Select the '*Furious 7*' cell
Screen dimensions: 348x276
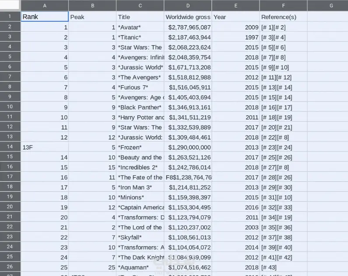[x=140, y=87]
